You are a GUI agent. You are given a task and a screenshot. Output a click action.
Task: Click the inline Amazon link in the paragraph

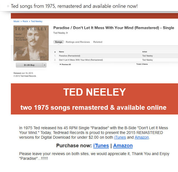(142, 137)
